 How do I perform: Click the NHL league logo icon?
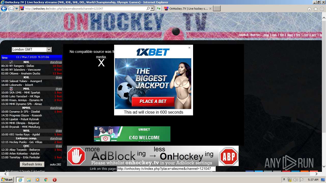11,62
